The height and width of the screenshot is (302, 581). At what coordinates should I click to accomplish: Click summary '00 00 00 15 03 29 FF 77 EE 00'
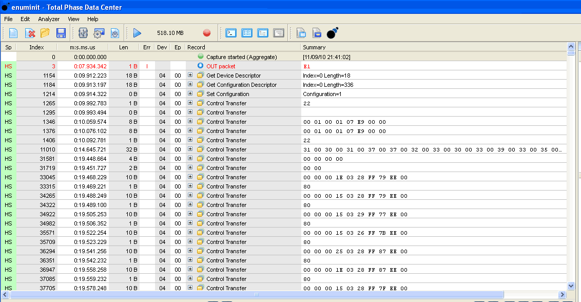(x=355, y=215)
